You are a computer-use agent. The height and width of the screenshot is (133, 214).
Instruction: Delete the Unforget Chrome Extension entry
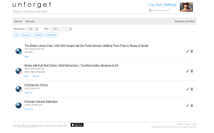tap(192, 106)
